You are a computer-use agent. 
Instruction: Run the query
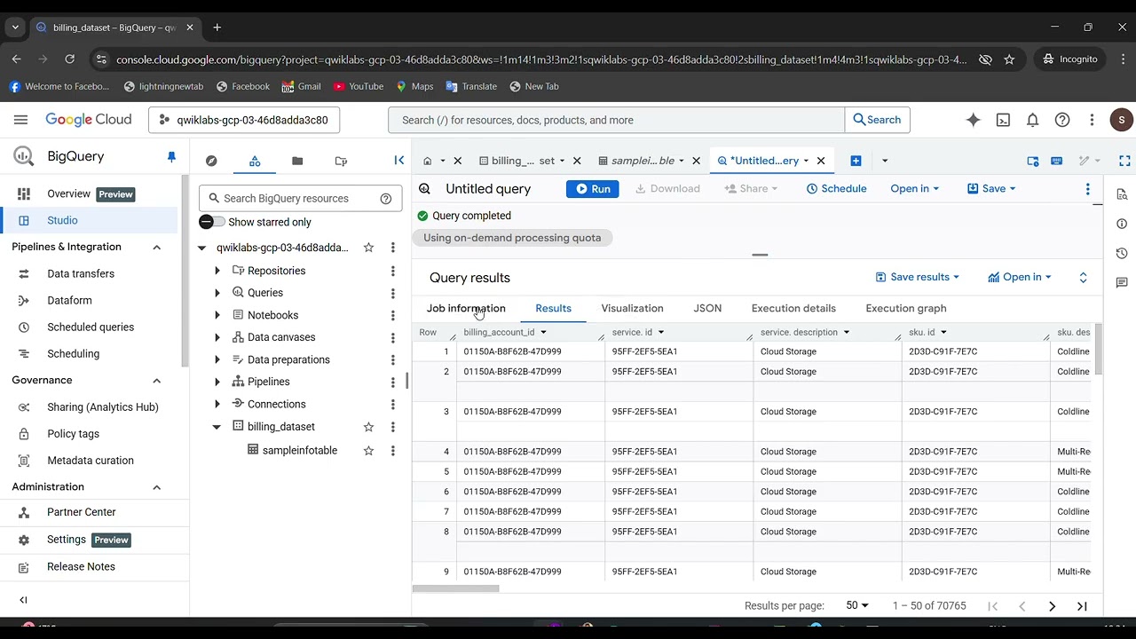tap(593, 189)
